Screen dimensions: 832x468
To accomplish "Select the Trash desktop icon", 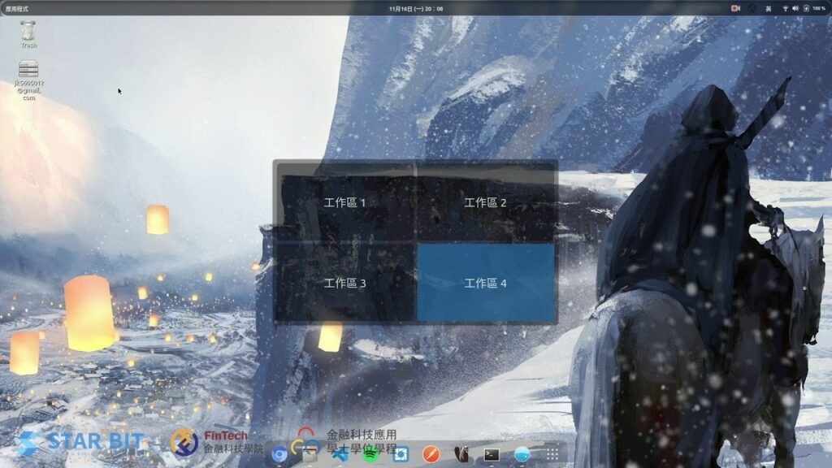I will pyautogui.click(x=28, y=34).
